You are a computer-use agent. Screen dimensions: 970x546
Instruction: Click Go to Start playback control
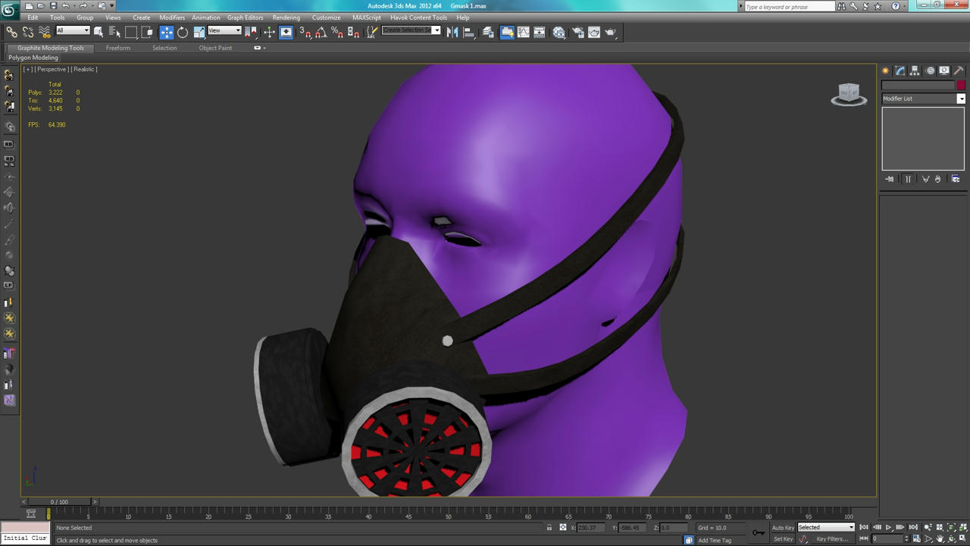pos(864,527)
